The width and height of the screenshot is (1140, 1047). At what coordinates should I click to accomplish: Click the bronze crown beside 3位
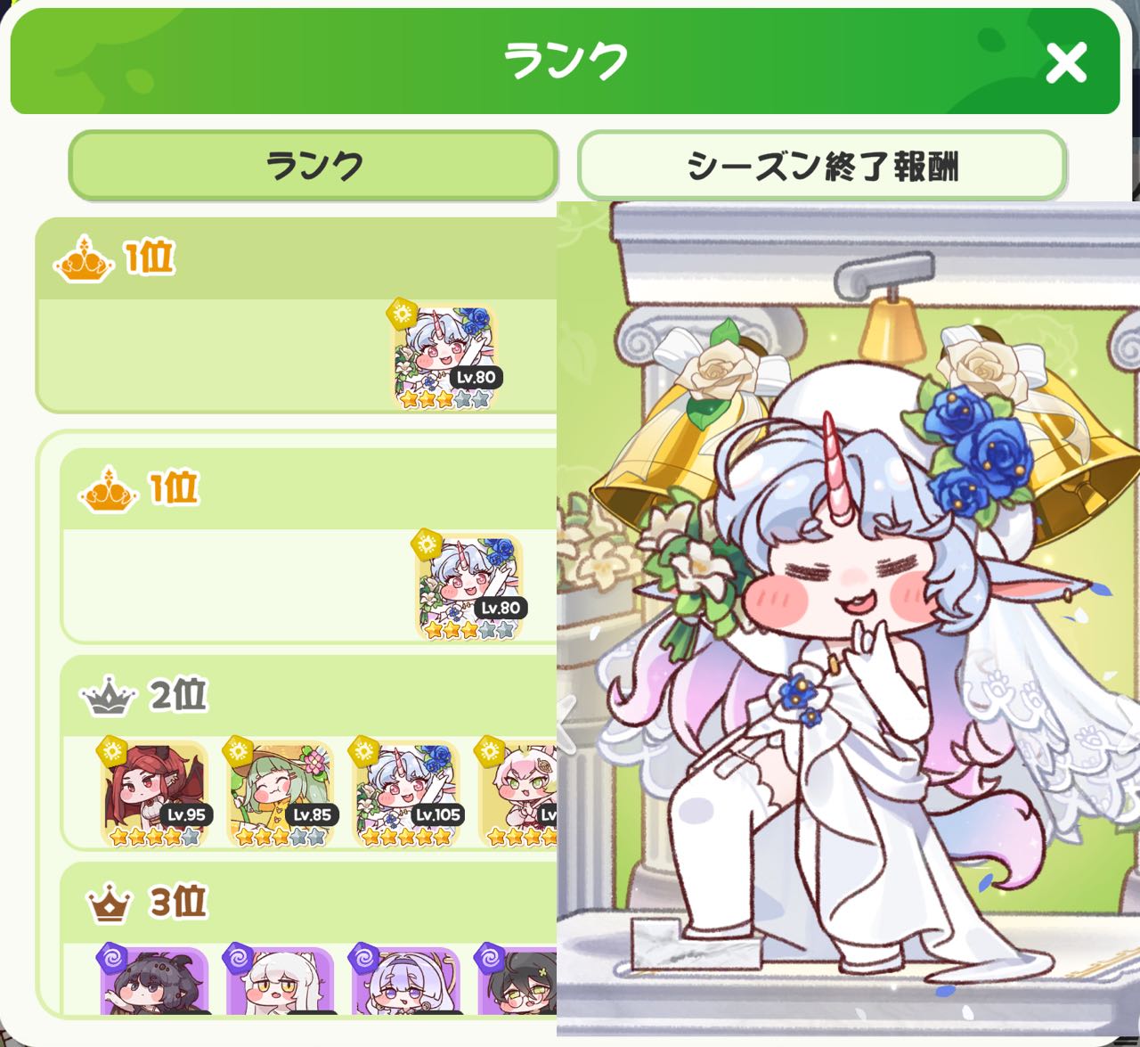point(109,904)
